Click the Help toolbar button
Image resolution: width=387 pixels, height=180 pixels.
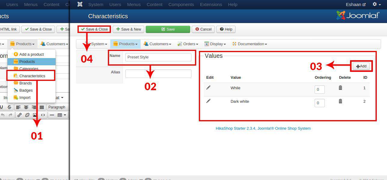[x=226, y=29]
